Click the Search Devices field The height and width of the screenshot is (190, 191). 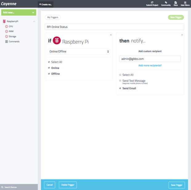[19, 187]
